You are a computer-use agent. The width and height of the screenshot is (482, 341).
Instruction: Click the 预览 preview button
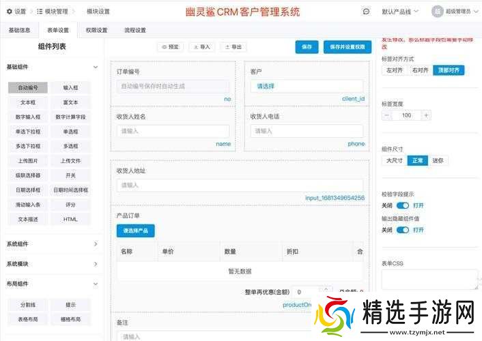click(x=171, y=46)
